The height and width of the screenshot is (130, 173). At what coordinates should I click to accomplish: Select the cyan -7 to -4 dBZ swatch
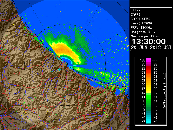point(149,122)
